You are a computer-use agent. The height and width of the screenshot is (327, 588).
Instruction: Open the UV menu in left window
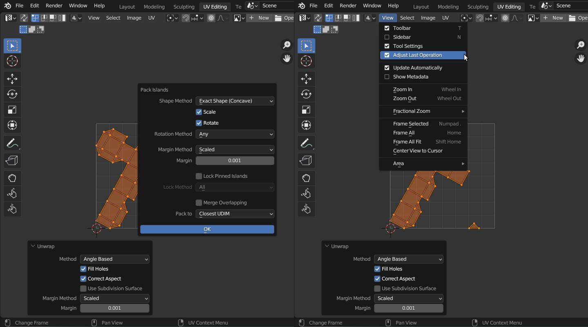click(x=151, y=18)
